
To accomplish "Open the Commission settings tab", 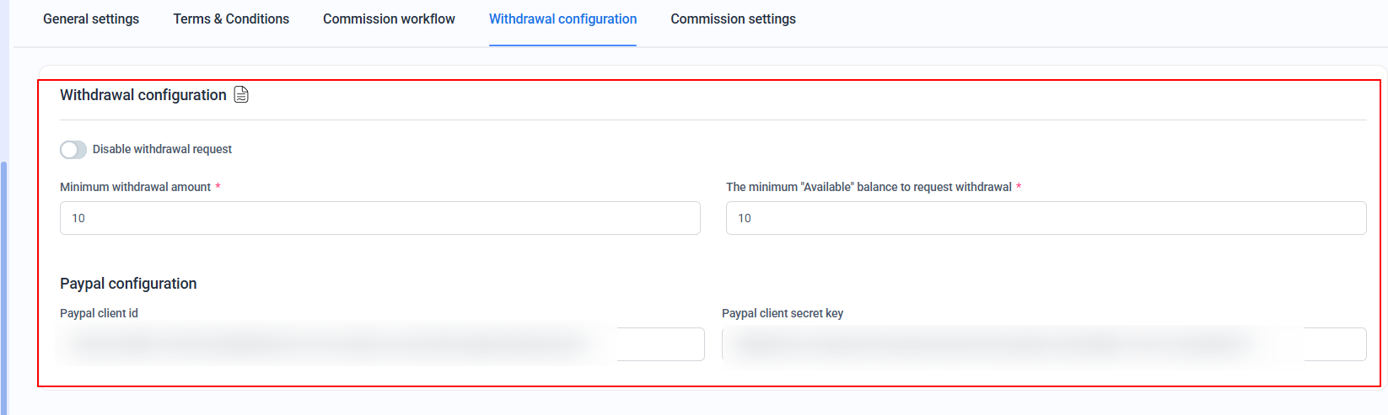I will click(733, 19).
